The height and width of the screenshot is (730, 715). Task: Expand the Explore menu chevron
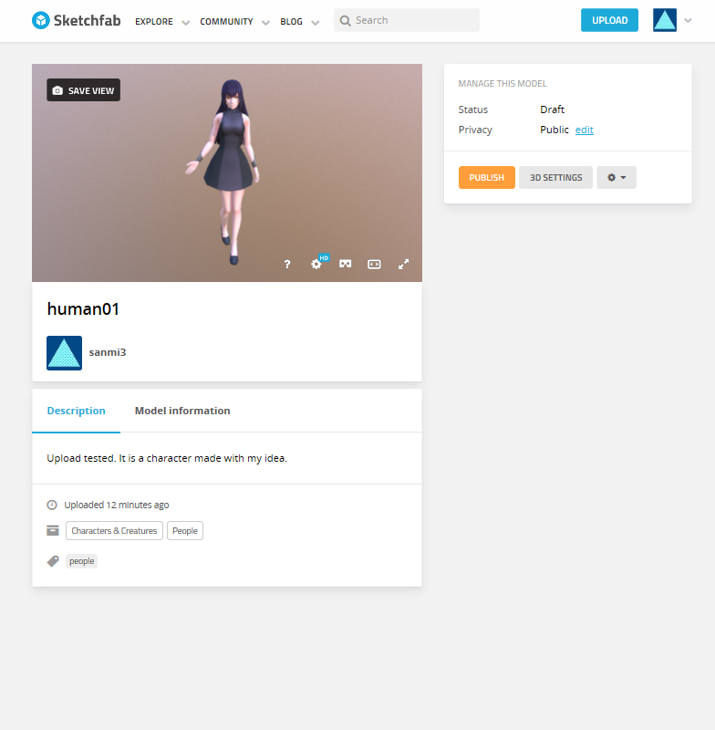(185, 22)
